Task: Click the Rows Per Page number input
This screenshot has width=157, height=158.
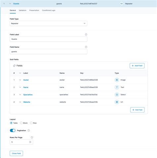Action: 21,142
